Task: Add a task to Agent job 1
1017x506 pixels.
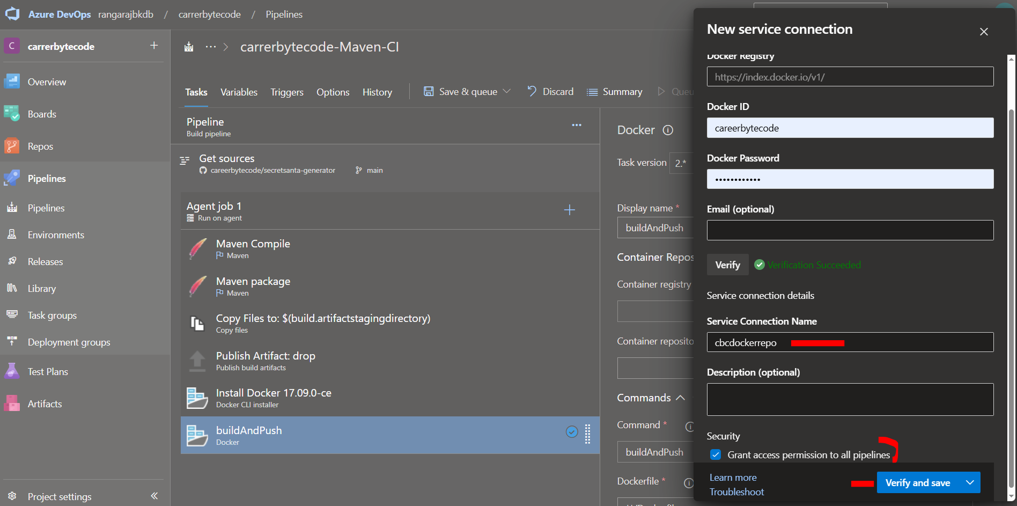Action: (x=569, y=210)
